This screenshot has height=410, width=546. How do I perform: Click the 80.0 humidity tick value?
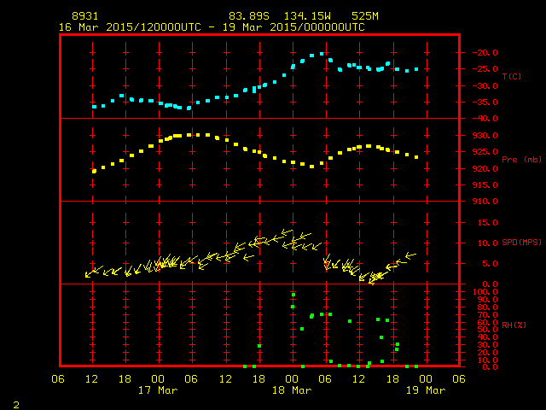(488, 307)
